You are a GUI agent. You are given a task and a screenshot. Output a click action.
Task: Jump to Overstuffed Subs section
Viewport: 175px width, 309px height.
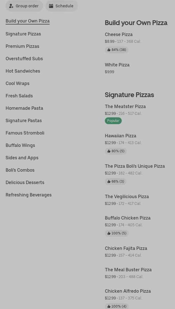(x=24, y=59)
